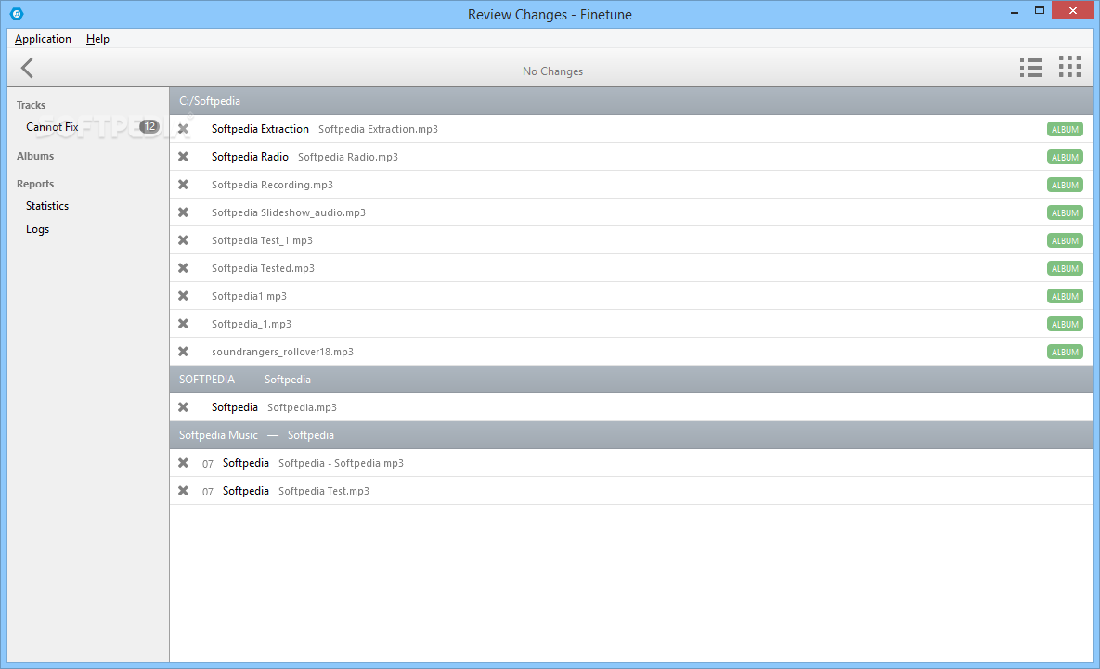Select the Softpedia Extraction track title

click(x=260, y=129)
